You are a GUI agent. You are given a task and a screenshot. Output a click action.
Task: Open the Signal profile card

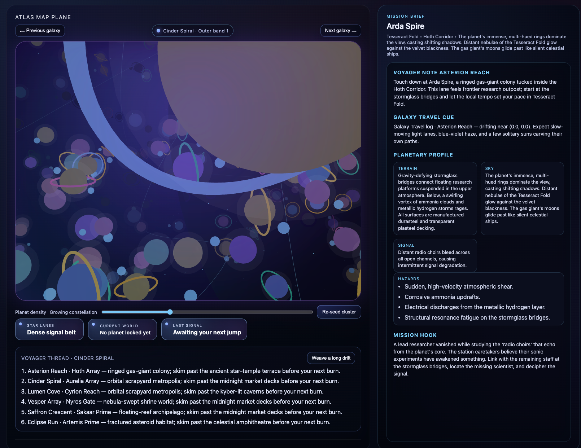[435, 255]
